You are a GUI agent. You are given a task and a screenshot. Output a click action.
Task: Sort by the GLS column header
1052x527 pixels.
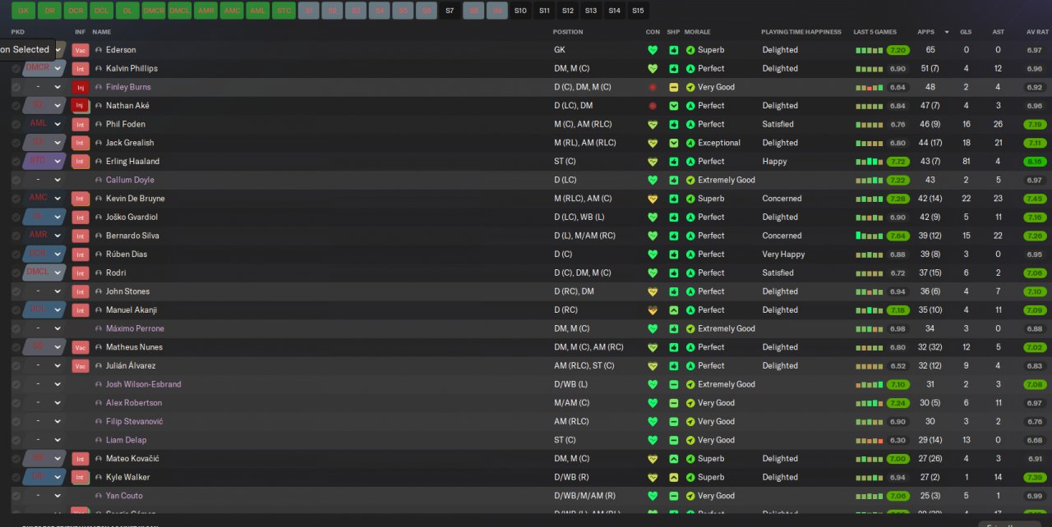pos(966,32)
